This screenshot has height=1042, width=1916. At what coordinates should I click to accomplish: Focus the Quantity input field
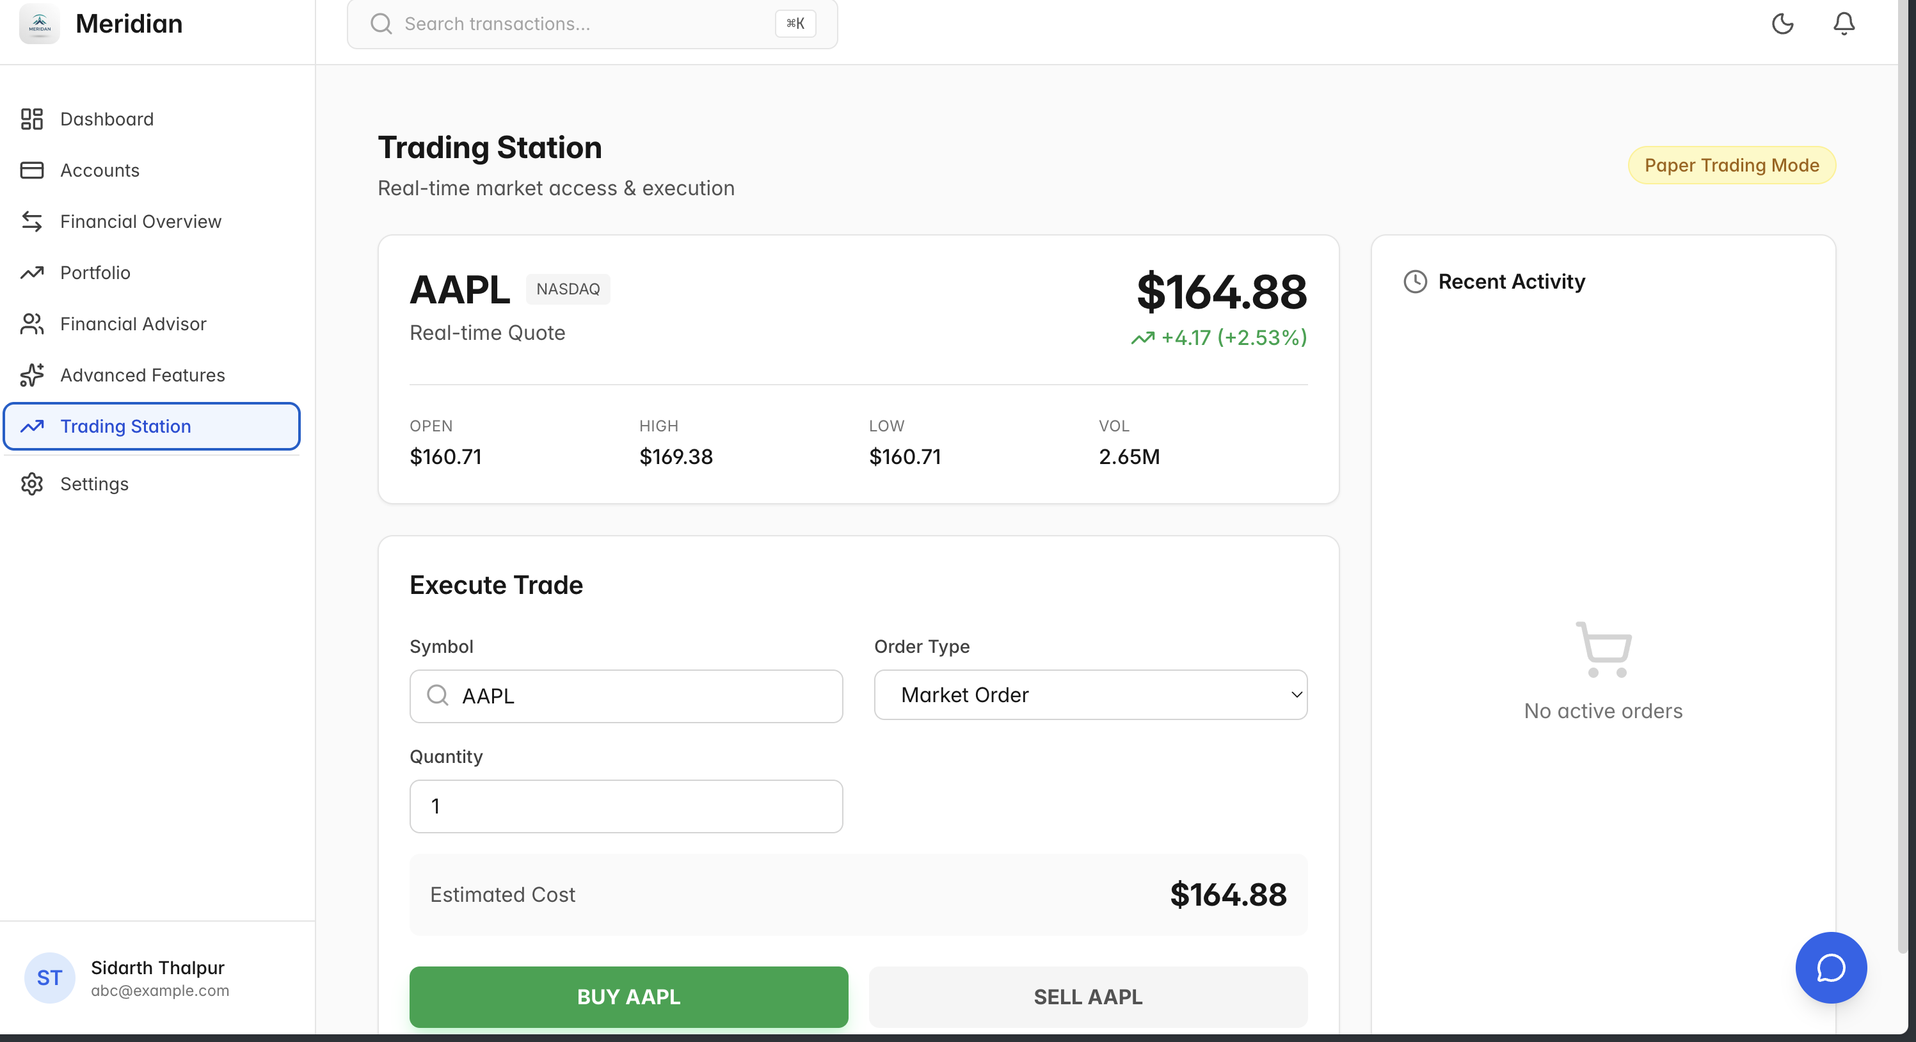point(625,806)
